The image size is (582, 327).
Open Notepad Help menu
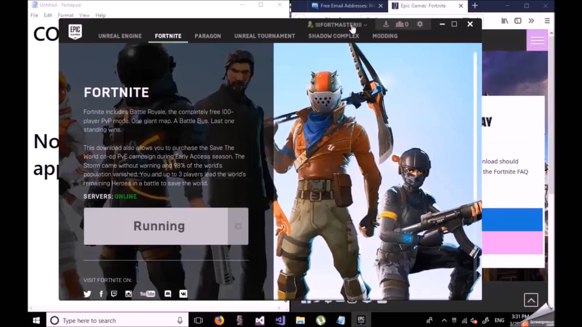pos(100,15)
